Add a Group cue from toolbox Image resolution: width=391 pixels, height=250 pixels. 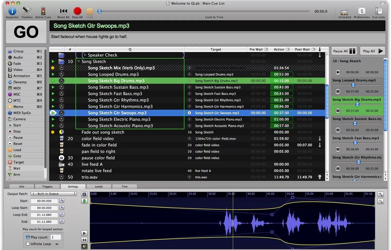click(25, 51)
